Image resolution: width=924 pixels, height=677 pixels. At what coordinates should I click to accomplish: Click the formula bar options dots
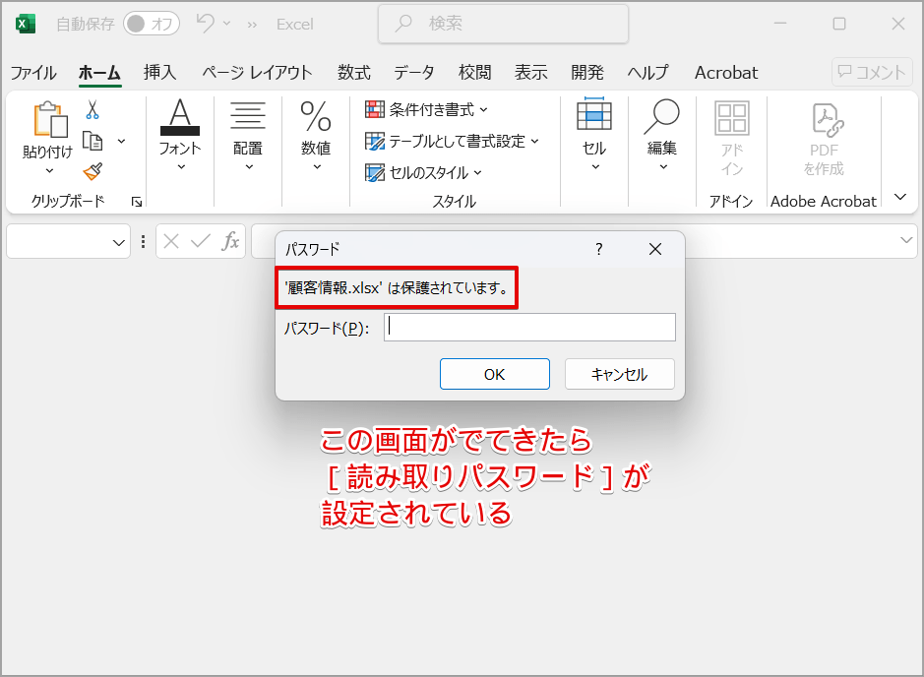pyautogui.click(x=144, y=242)
